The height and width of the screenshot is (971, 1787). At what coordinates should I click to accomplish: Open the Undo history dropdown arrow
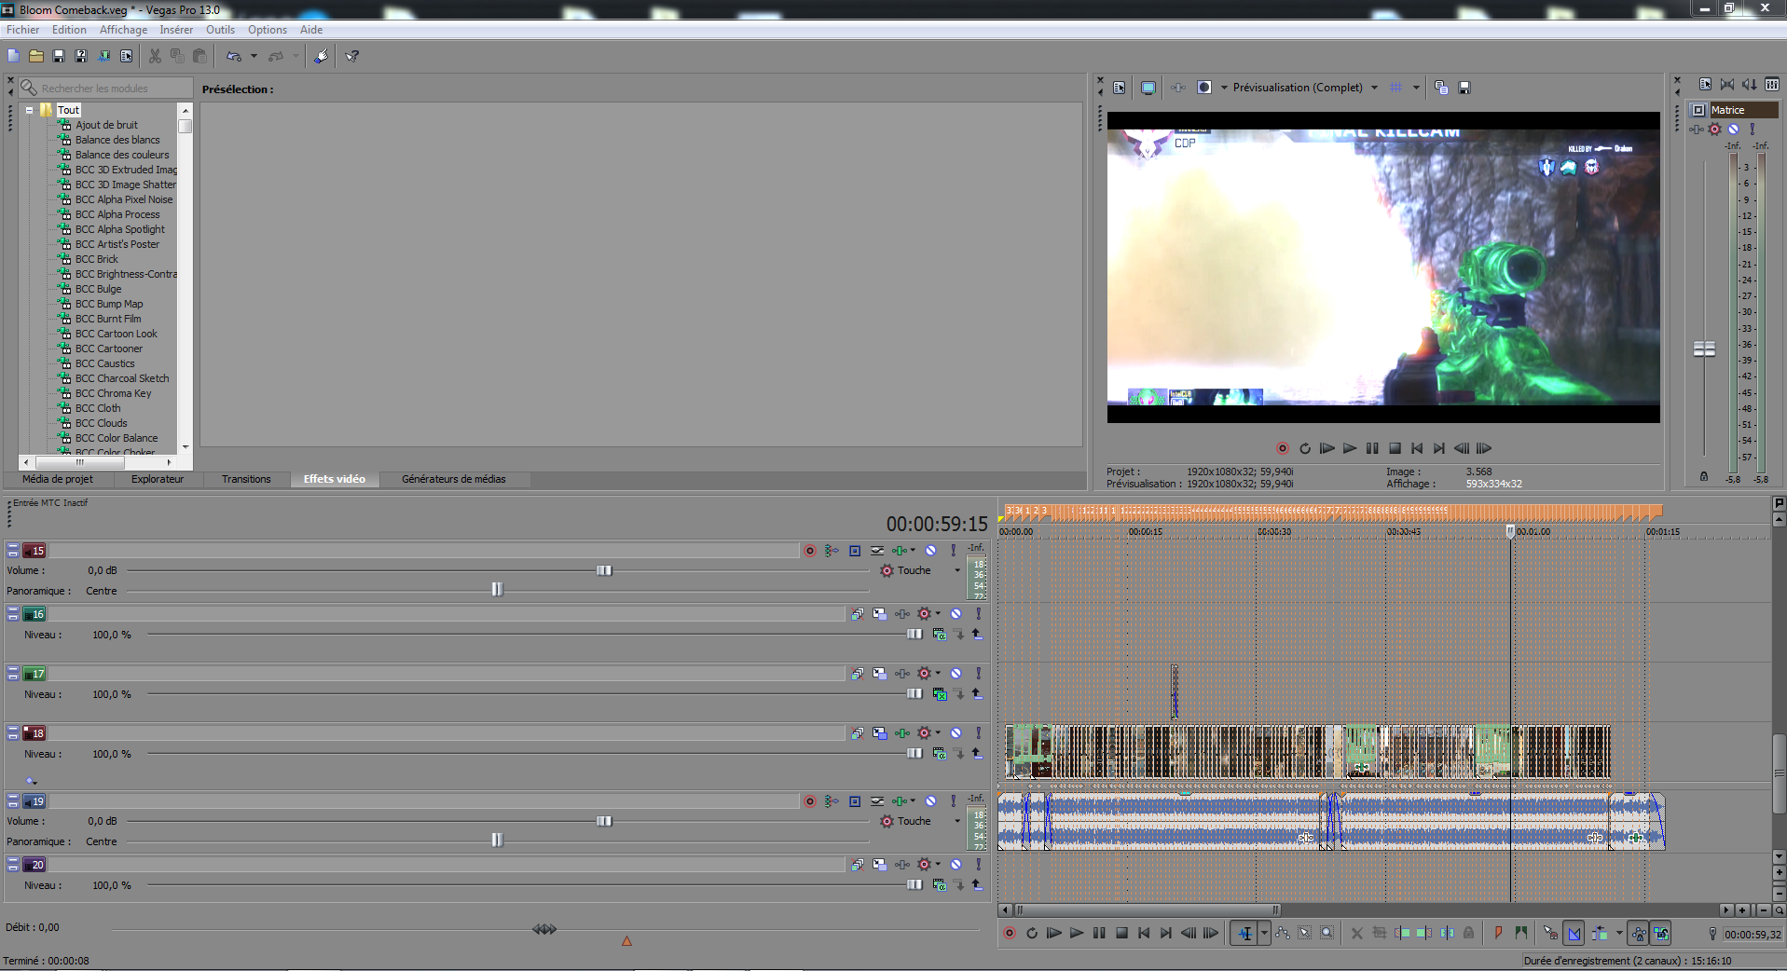click(254, 56)
